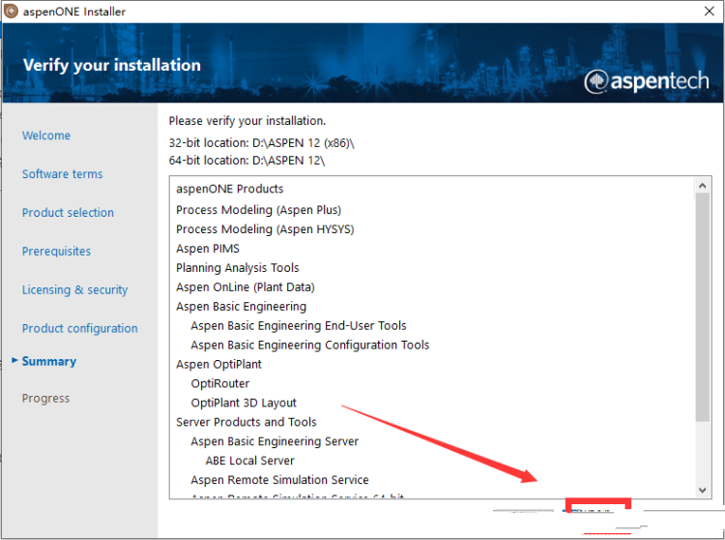The width and height of the screenshot is (725, 540).
Task: Open the Prerequisites step
Action: (56, 252)
